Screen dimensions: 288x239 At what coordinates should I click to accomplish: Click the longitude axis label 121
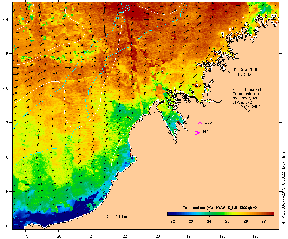tap(91, 236)
